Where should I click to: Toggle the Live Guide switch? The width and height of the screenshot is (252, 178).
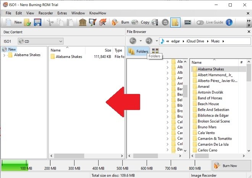(200, 23)
